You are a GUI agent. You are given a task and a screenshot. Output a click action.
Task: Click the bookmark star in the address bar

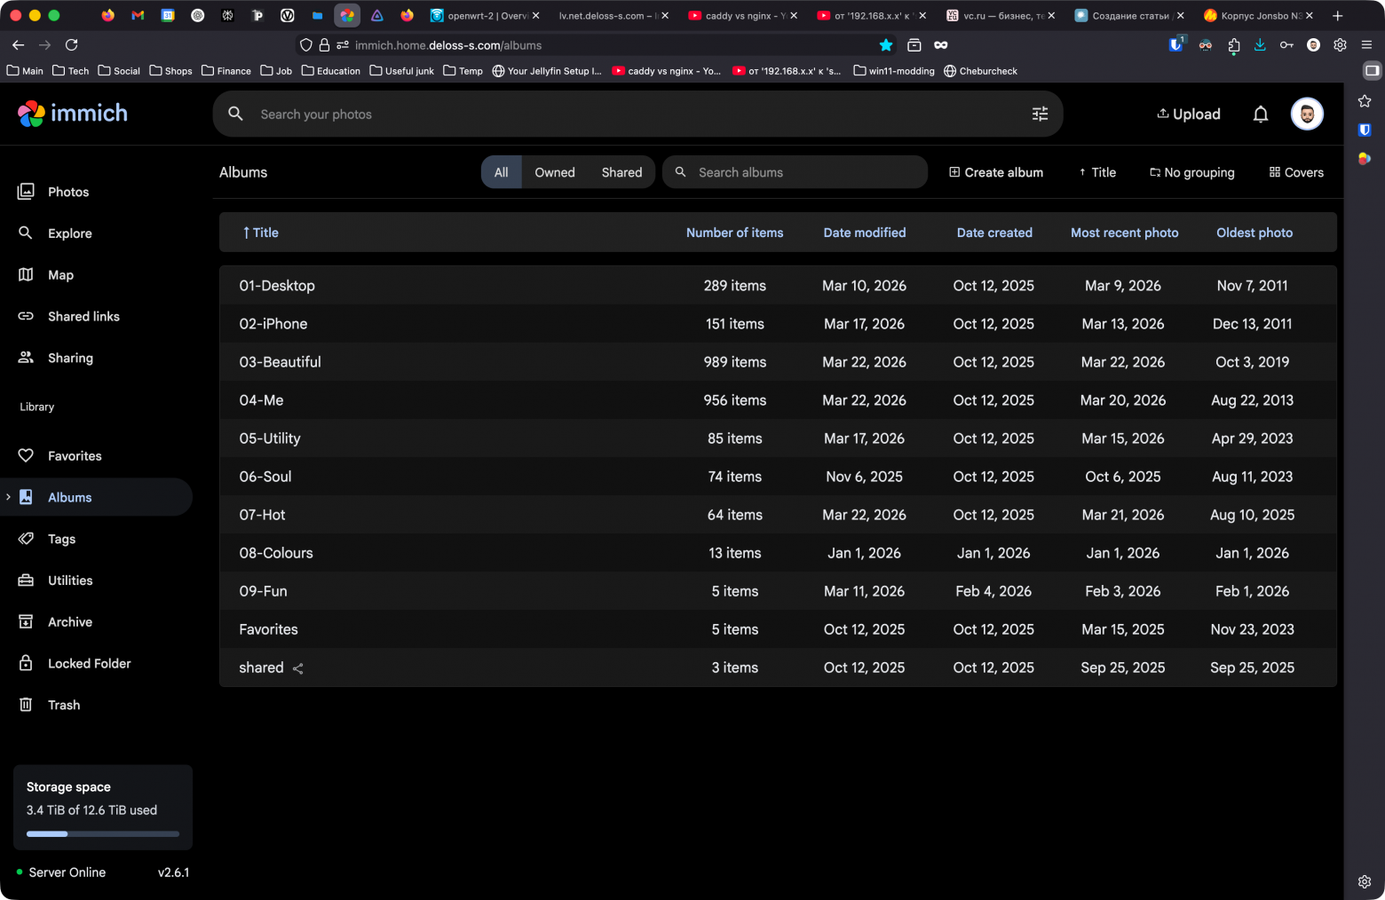tap(886, 45)
